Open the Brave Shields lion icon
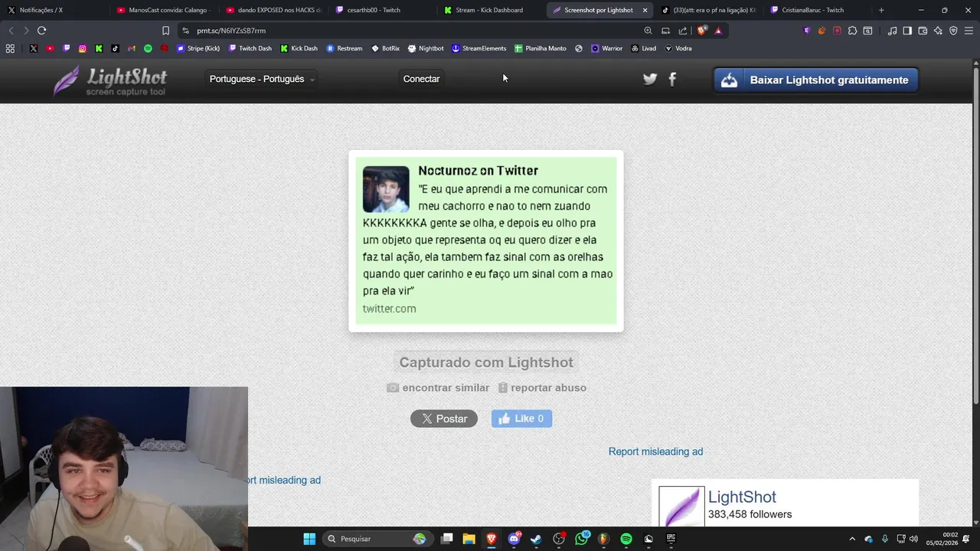 701,31
